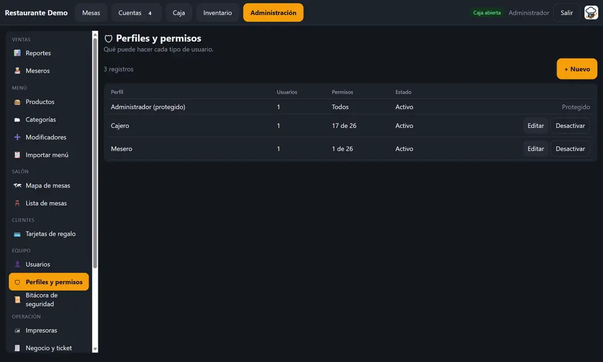Viewport: 603px width, 362px height.
Task: Click the Impresoras printer icon
Action: (17, 331)
